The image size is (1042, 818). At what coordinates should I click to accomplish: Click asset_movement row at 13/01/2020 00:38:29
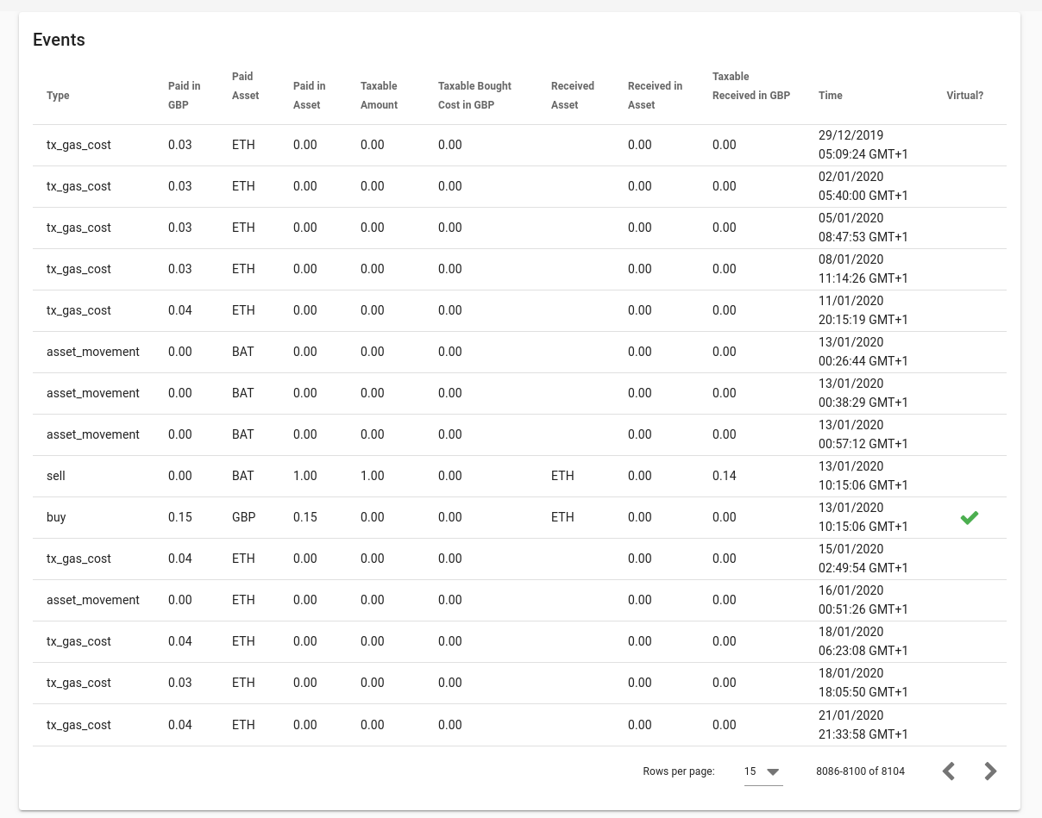point(519,393)
